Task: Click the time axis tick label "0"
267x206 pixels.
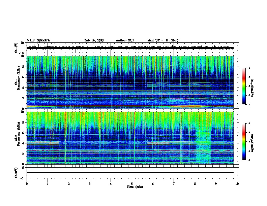Action: (27, 184)
